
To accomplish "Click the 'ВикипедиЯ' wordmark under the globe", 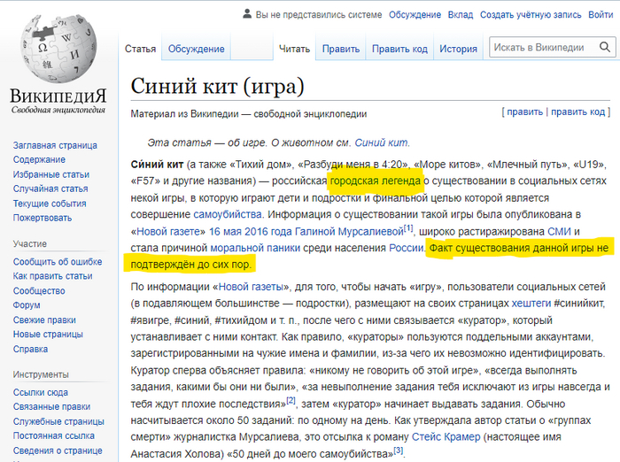I will (x=58, y=96).
